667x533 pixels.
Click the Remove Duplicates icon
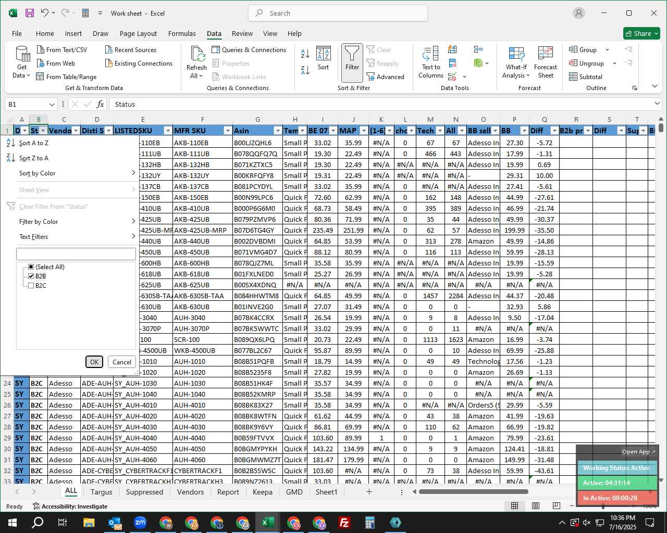click(452, 63)
